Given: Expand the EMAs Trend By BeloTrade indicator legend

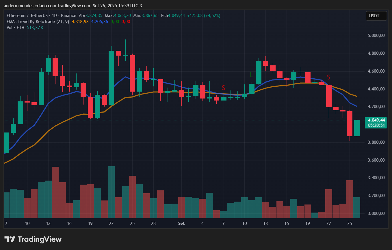Looking at the screenshot, I should 38,22.
